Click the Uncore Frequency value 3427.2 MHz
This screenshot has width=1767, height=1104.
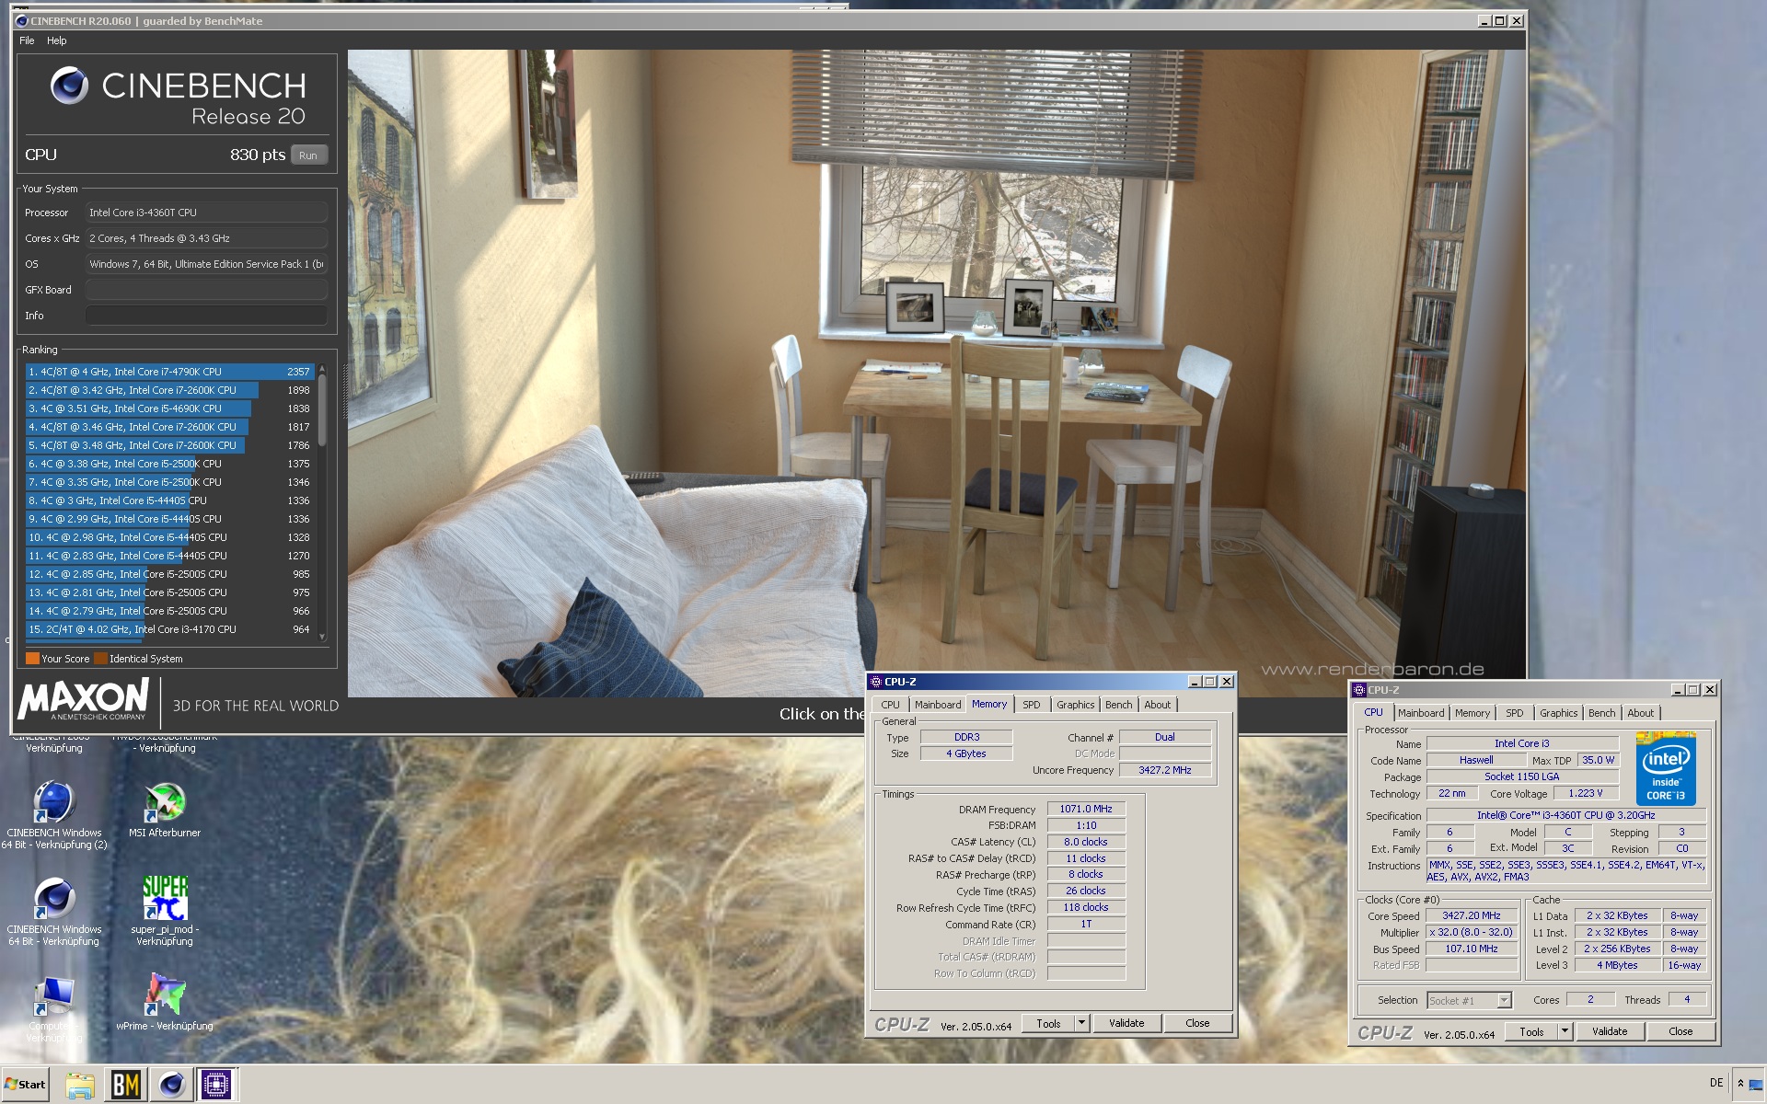click(1165, 770)
